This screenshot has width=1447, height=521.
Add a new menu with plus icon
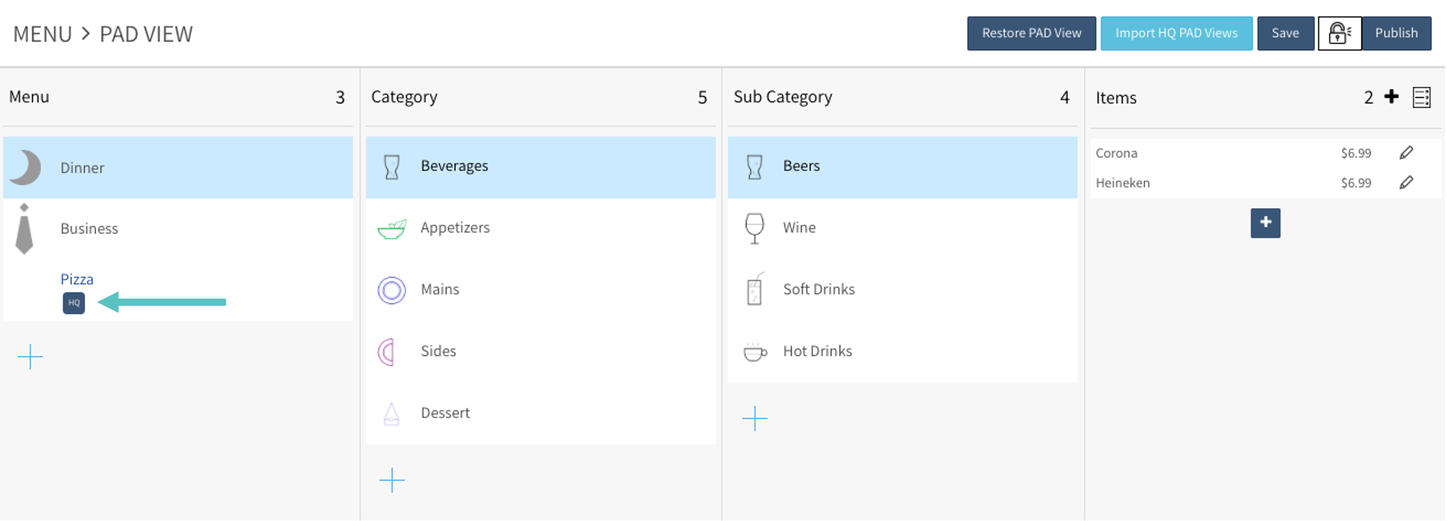30,357
